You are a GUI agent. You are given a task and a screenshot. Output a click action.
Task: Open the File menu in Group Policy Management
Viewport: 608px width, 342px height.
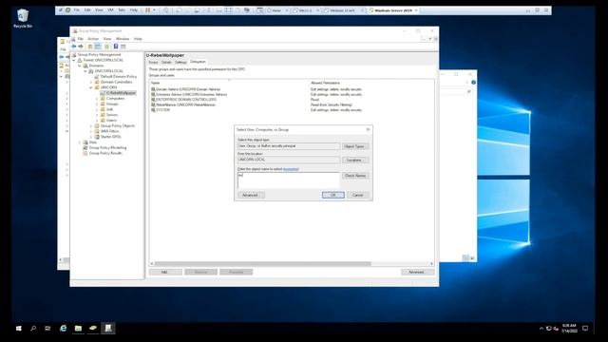coord(80,39)
